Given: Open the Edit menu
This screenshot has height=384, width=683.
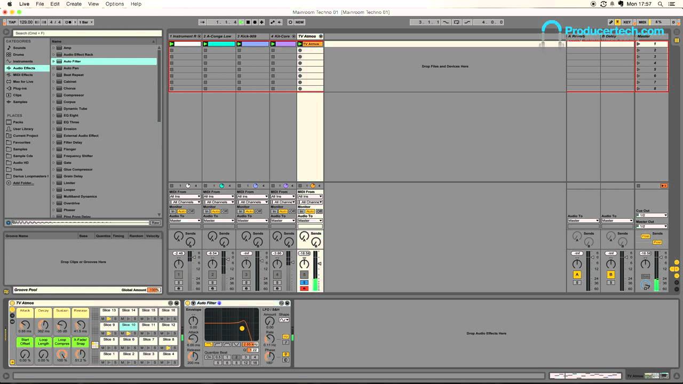Looking at the screenshot, I should point(55,4).
